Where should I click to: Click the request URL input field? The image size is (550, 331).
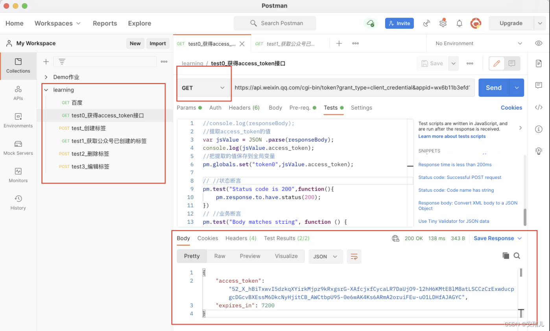[x=353, y=88]
